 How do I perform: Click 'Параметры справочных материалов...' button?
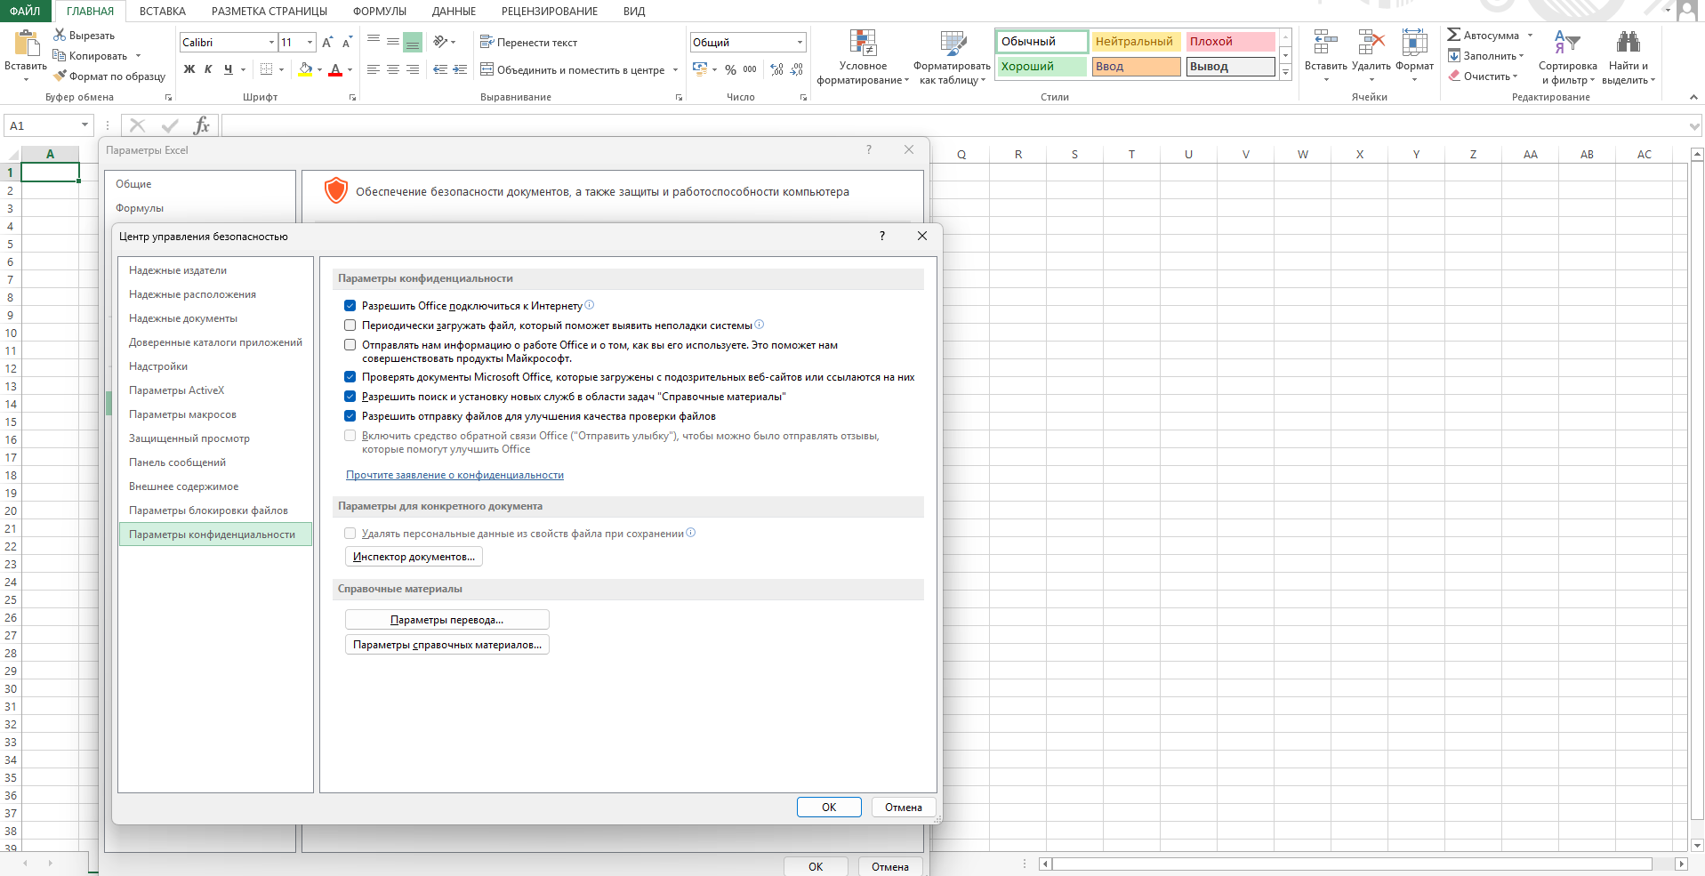(446, 645)
